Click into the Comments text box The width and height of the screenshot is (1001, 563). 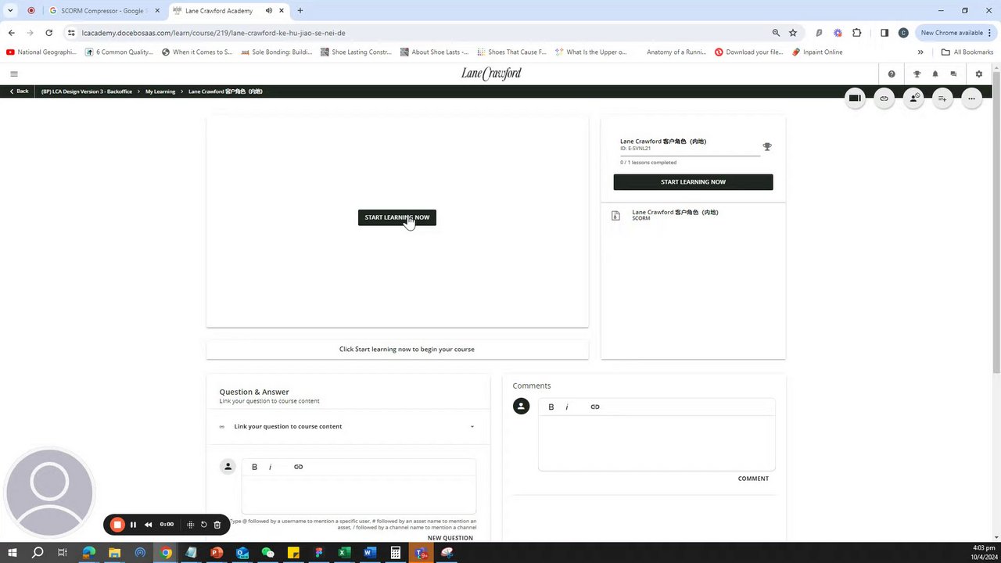pos(657,443)
